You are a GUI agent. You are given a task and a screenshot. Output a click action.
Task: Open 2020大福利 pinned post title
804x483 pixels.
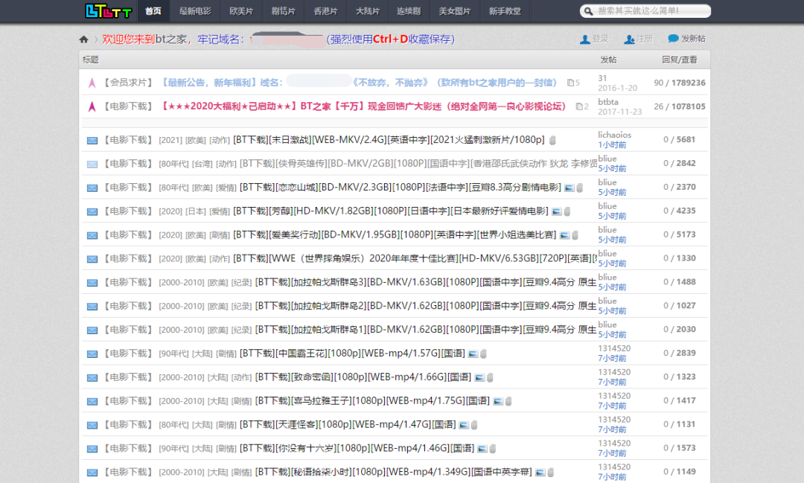pos(363,106)
